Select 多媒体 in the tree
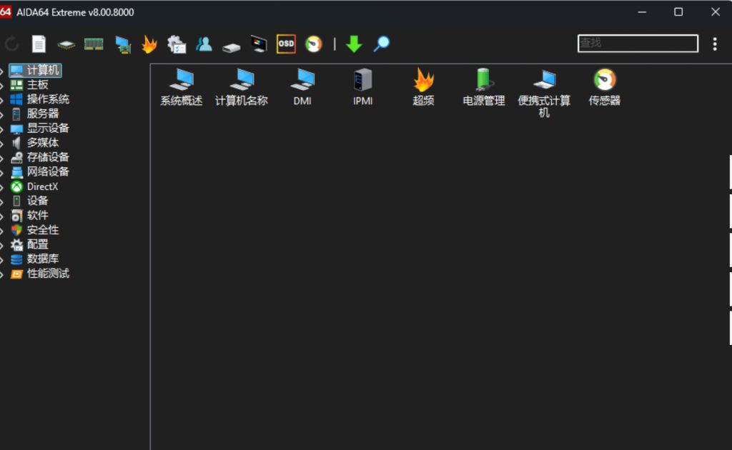 (34, 143)
